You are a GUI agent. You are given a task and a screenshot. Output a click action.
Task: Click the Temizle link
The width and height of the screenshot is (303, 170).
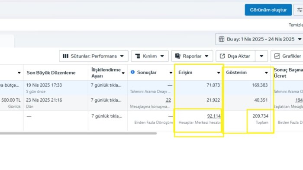click(x=296, y=25)
